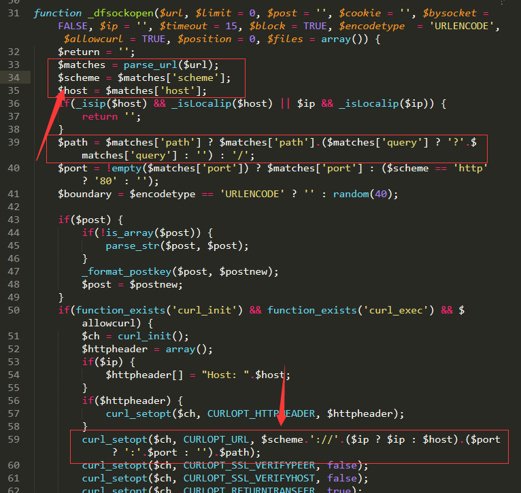Click line number 59 in the gutter

[14, 439]
